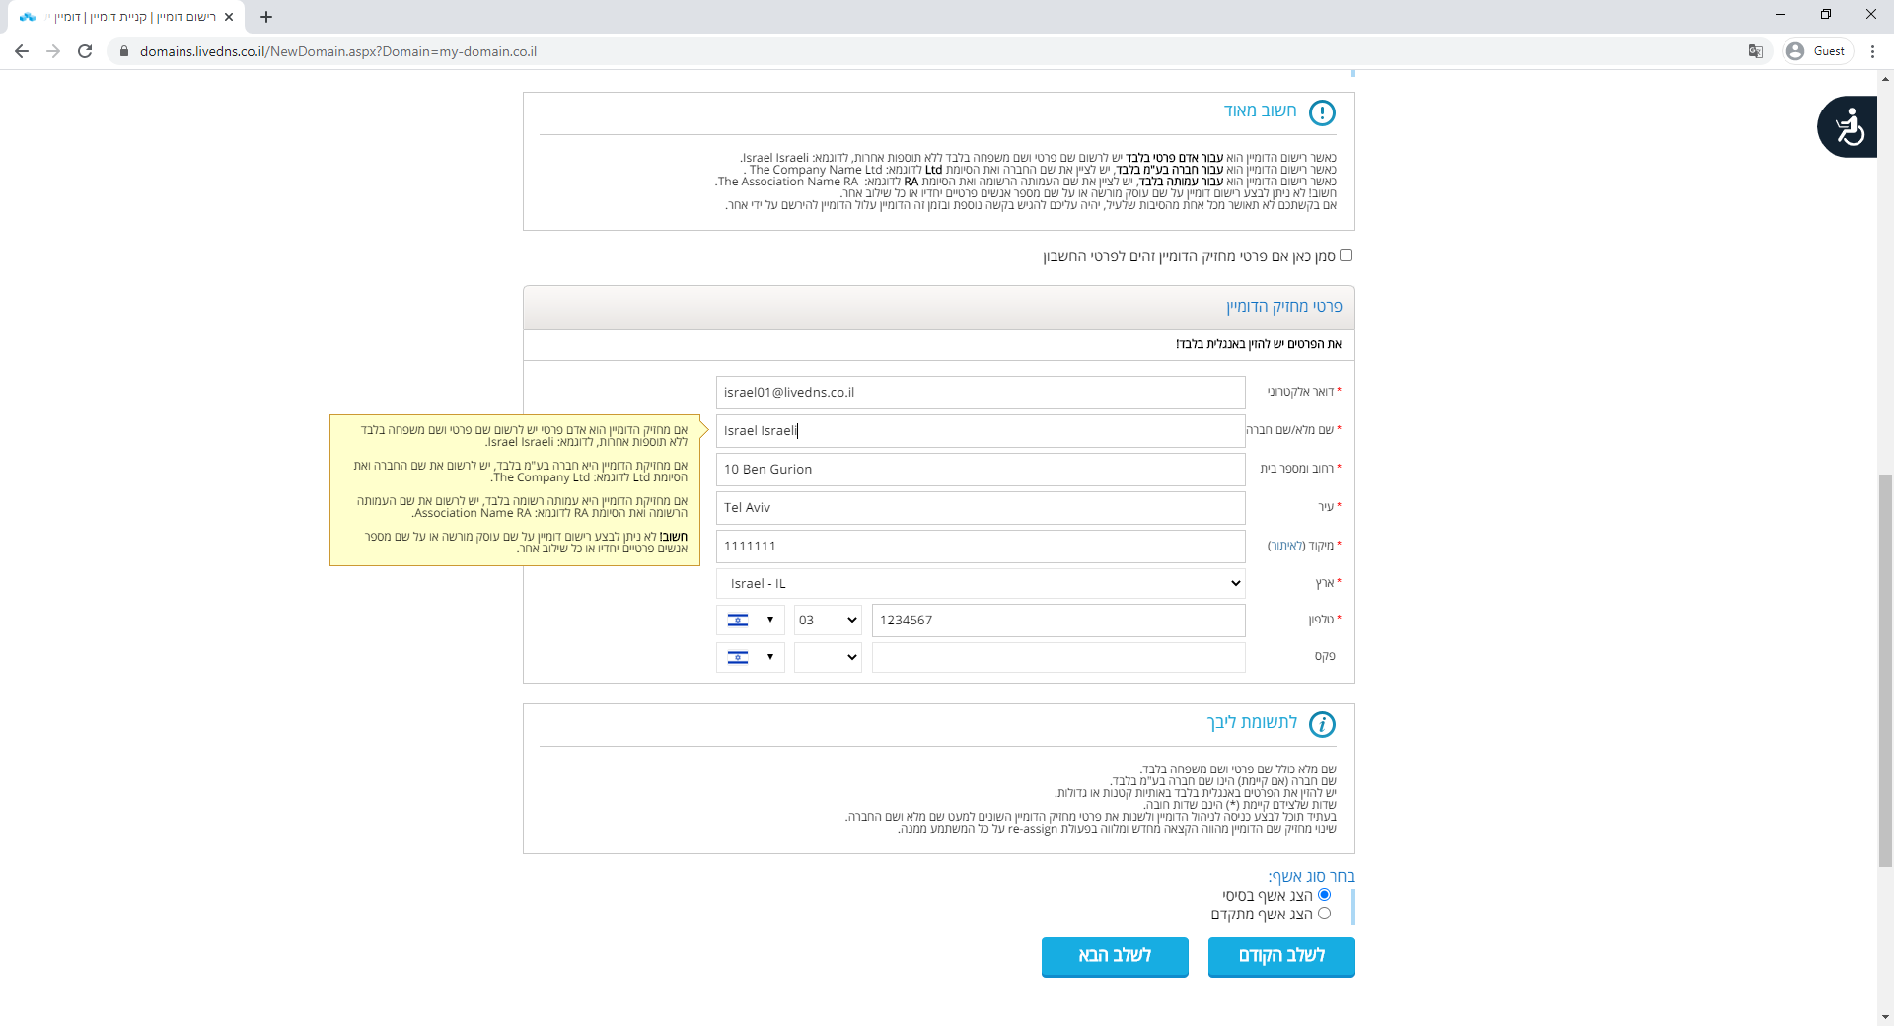This screenshot has height=1026, width=1894.
Task: Select the advanced wizard radio option
Action: 1324,914
